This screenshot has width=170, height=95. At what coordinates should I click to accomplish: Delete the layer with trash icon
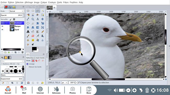pyautogui.click(x=22, y=52)
